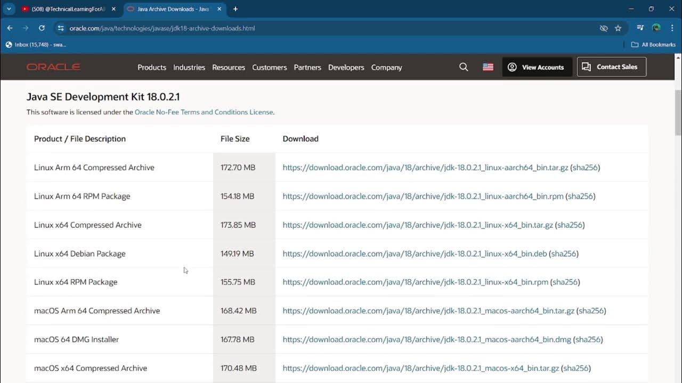
Task: Click the US flag country selector
Action: pos(488,67)
